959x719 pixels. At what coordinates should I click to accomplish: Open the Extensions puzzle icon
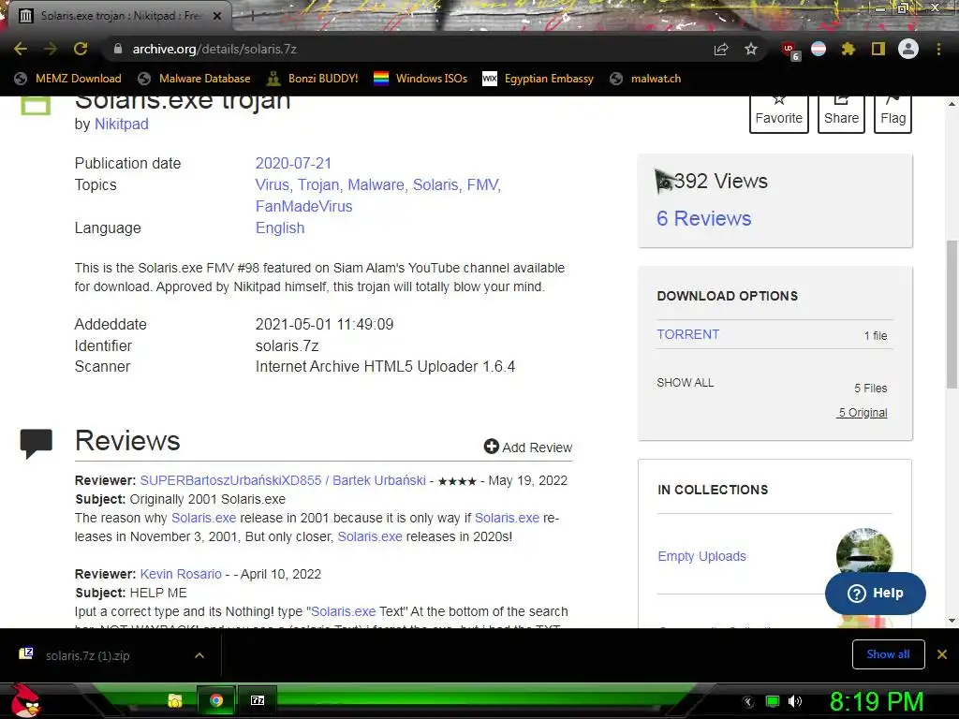tap(848, 49)
